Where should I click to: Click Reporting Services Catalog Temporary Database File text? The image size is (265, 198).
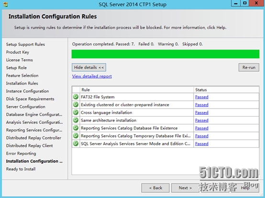[x=136, y=136]
